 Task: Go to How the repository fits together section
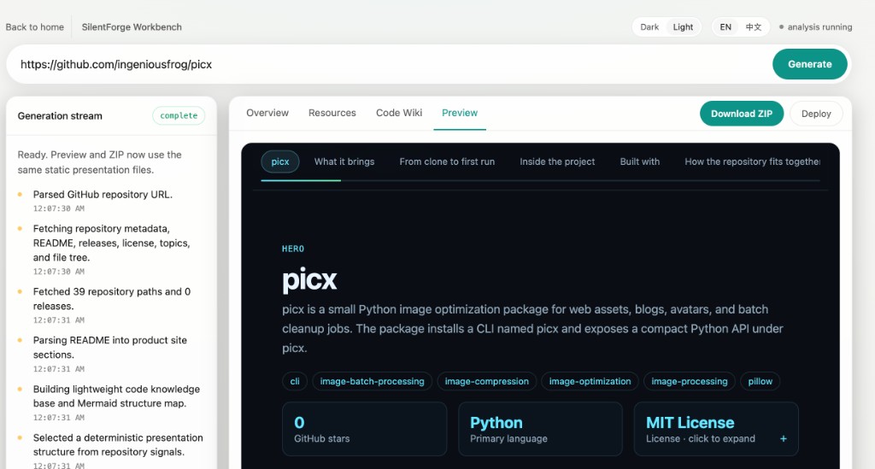tap(752, 161)
